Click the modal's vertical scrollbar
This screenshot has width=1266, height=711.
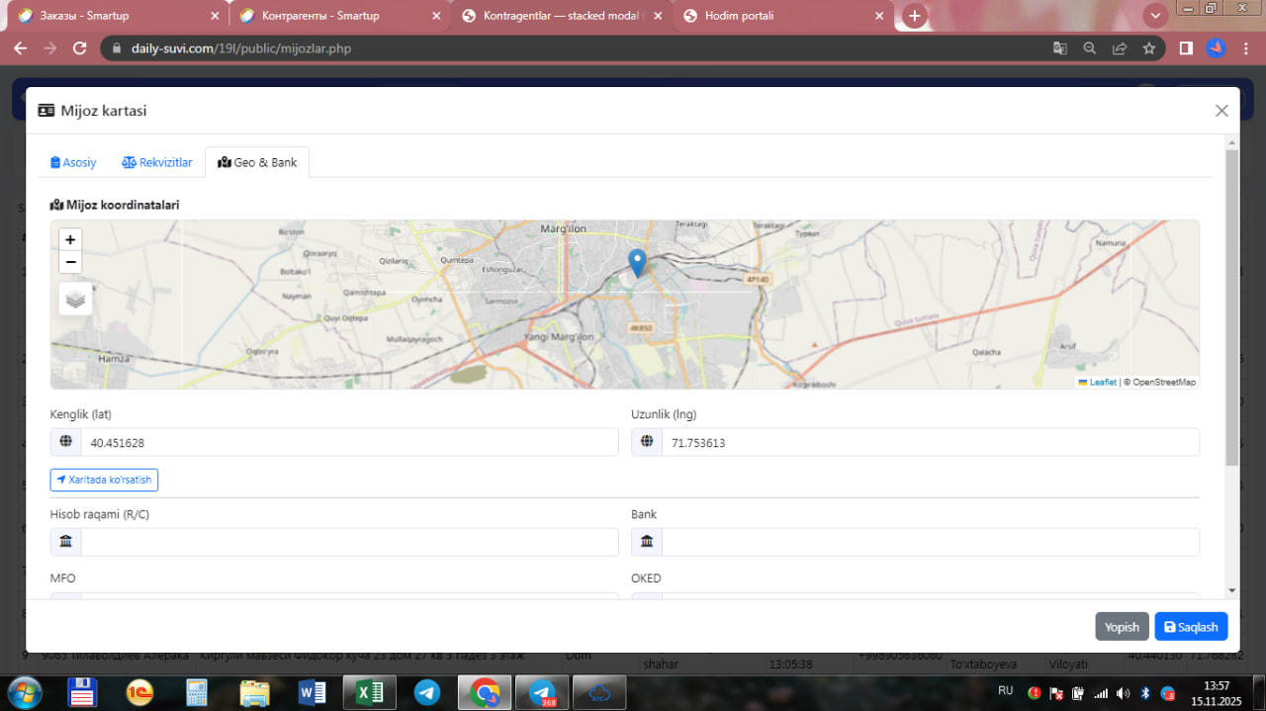1231,307
